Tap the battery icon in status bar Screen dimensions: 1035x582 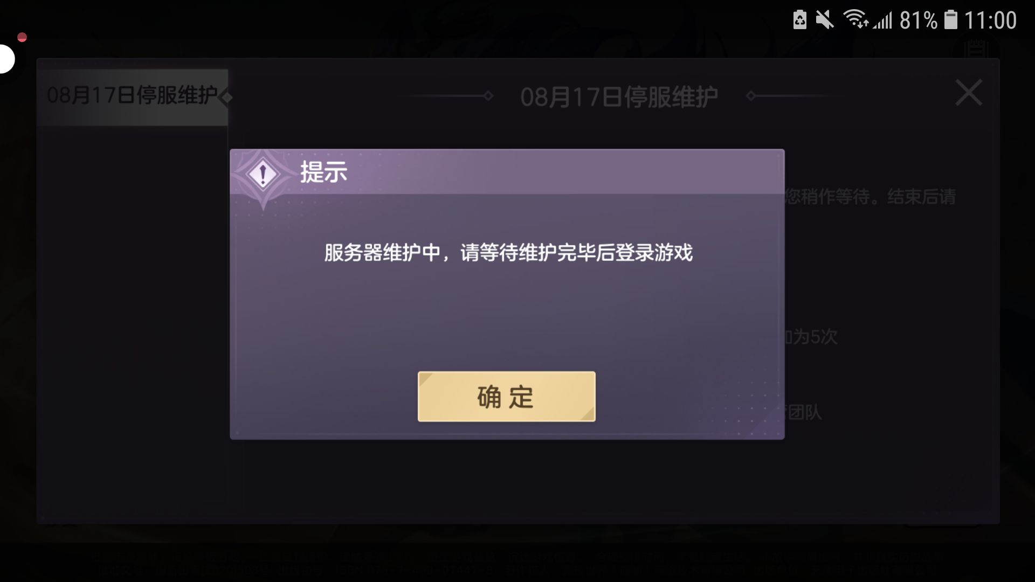click(951, 20)
